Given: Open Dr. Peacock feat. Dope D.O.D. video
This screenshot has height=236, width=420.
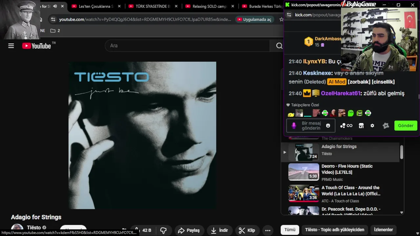Looking at the screenshot, I should tap(340, 210).
